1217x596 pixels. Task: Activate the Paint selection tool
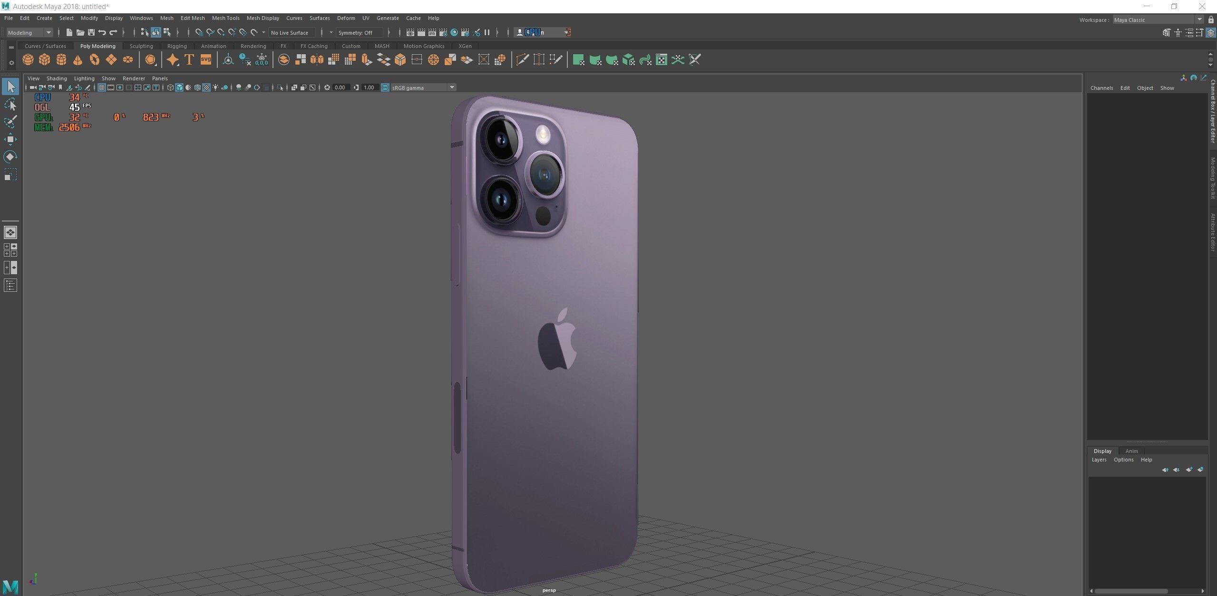tap(10, 121)
